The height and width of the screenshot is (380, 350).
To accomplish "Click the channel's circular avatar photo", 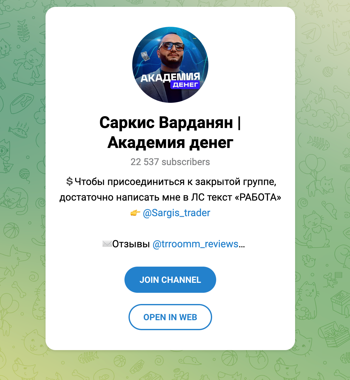I will [x=170, y=65].
